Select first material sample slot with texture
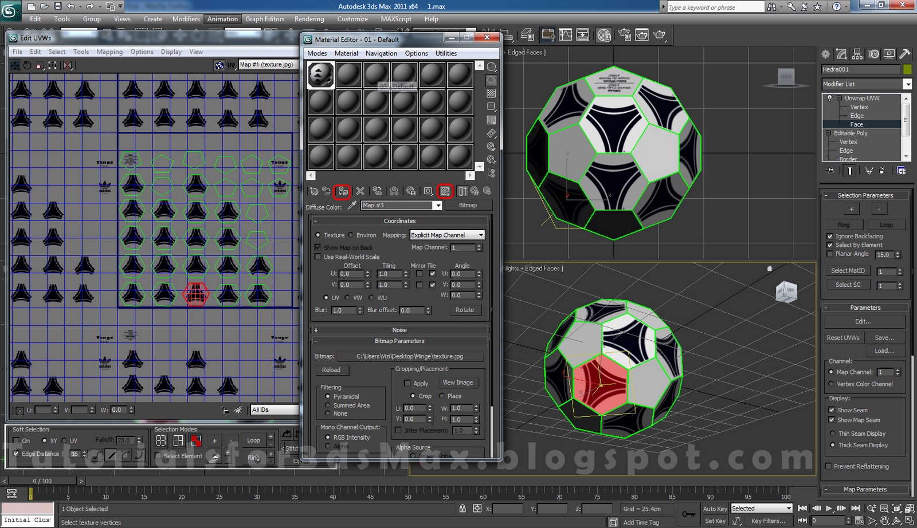 pos(321,75)
